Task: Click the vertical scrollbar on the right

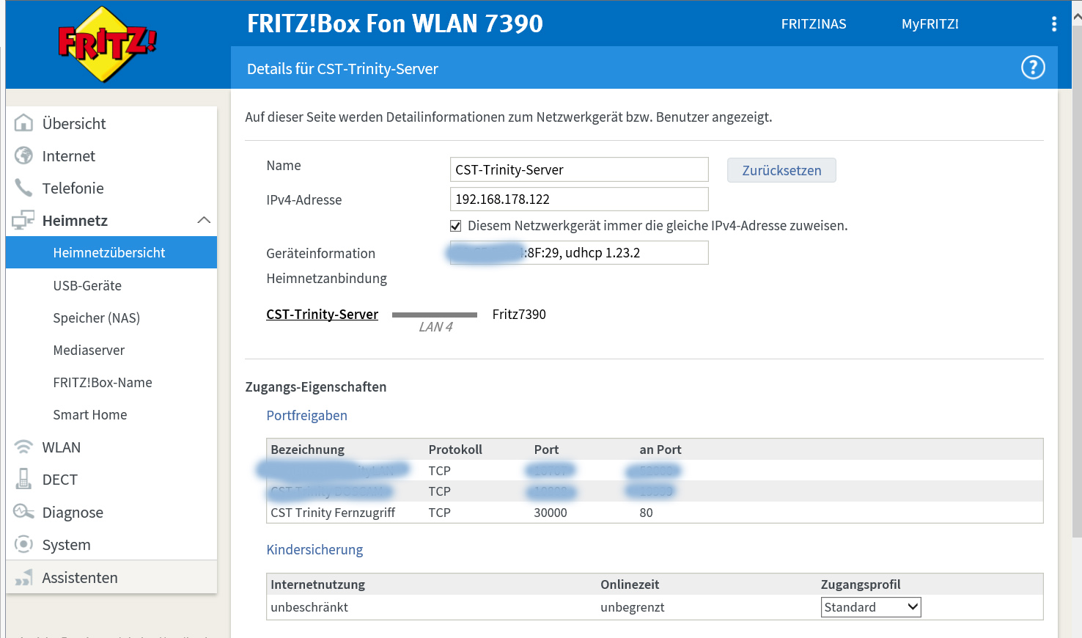Action: (1076, 293)
